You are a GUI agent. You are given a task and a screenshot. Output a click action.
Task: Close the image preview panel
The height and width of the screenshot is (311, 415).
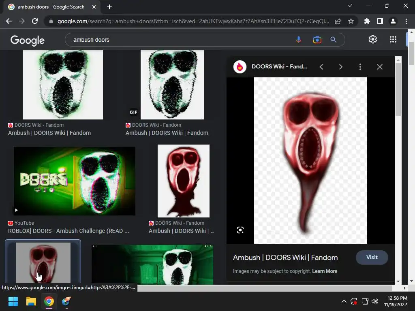[x=379, y=67]
